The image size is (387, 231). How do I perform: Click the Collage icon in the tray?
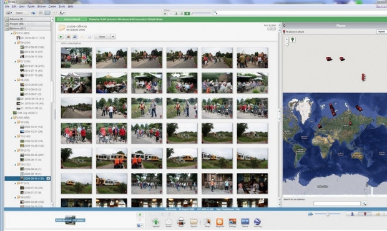[232, 223]
